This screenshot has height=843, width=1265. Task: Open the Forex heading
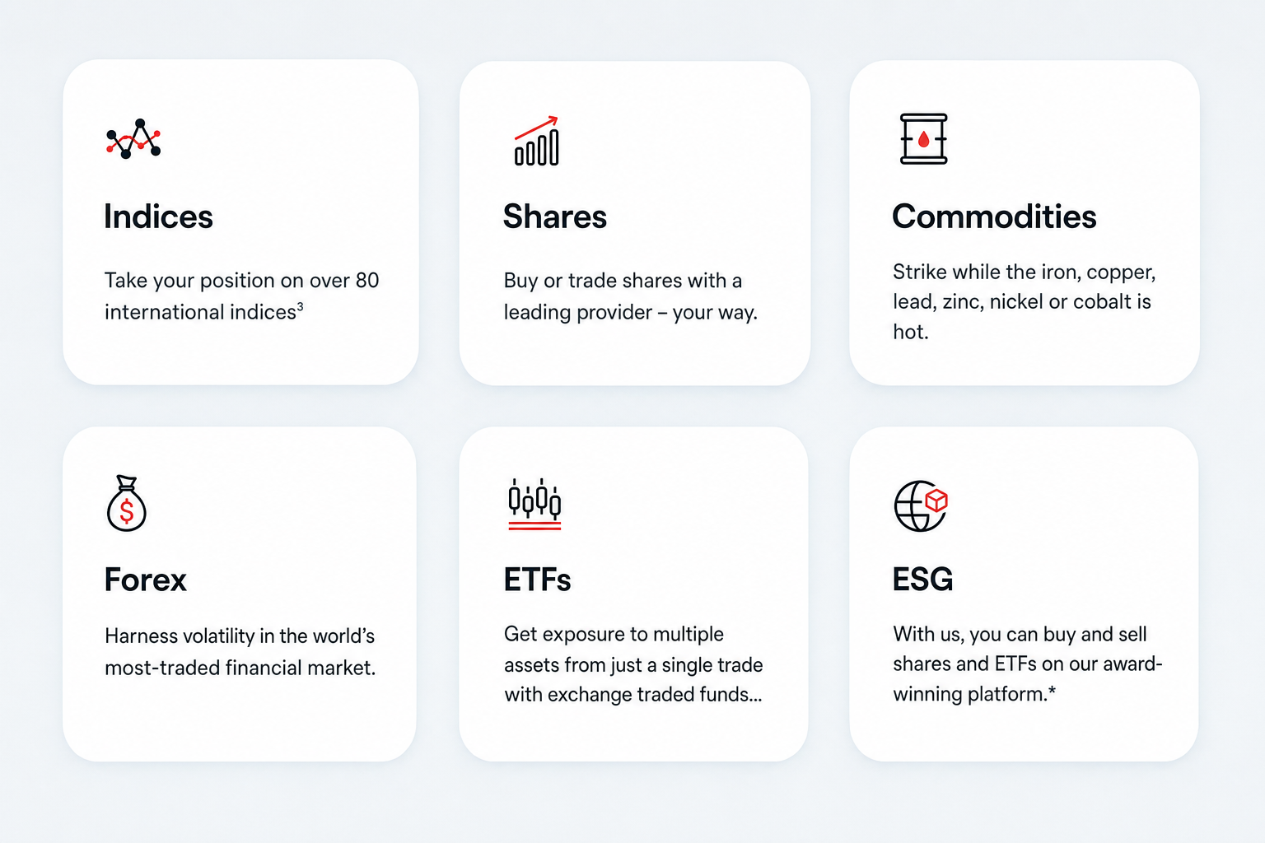[x=146, y=580]
